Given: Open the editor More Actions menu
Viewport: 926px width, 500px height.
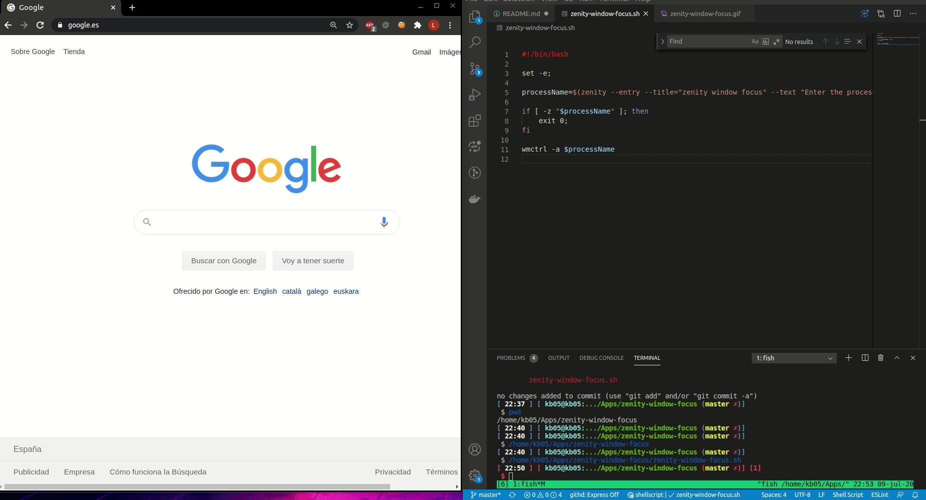Looking at the screenshot, I should (913, 14).
